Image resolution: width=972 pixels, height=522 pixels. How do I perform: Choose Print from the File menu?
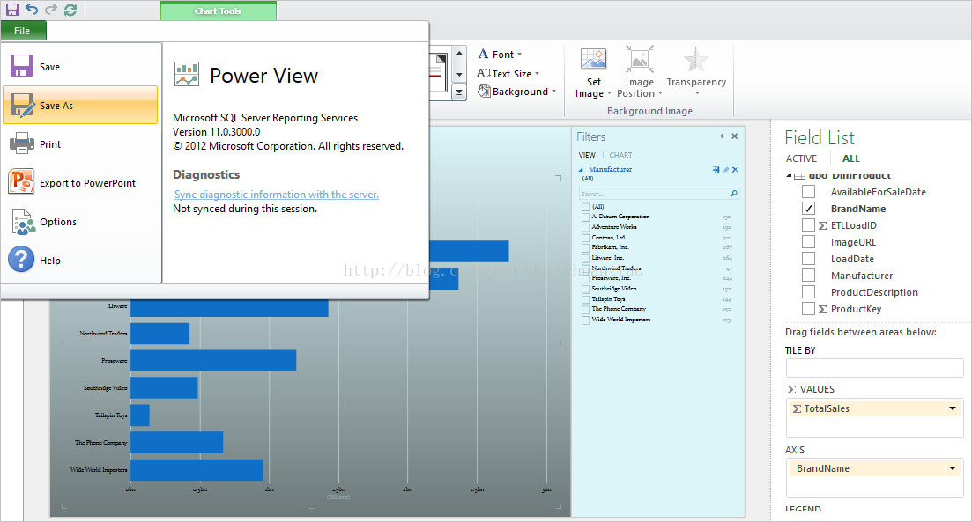point(80,143)
